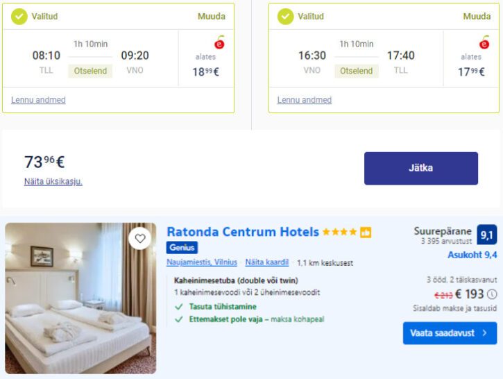This screenshot has width=503, height=379.
Task: Click the 9,1 review score badge
Action: pos(486,235)
